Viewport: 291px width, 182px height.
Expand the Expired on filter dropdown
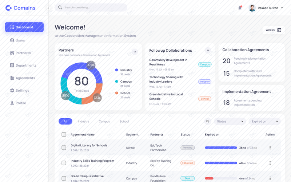point(265,121)
